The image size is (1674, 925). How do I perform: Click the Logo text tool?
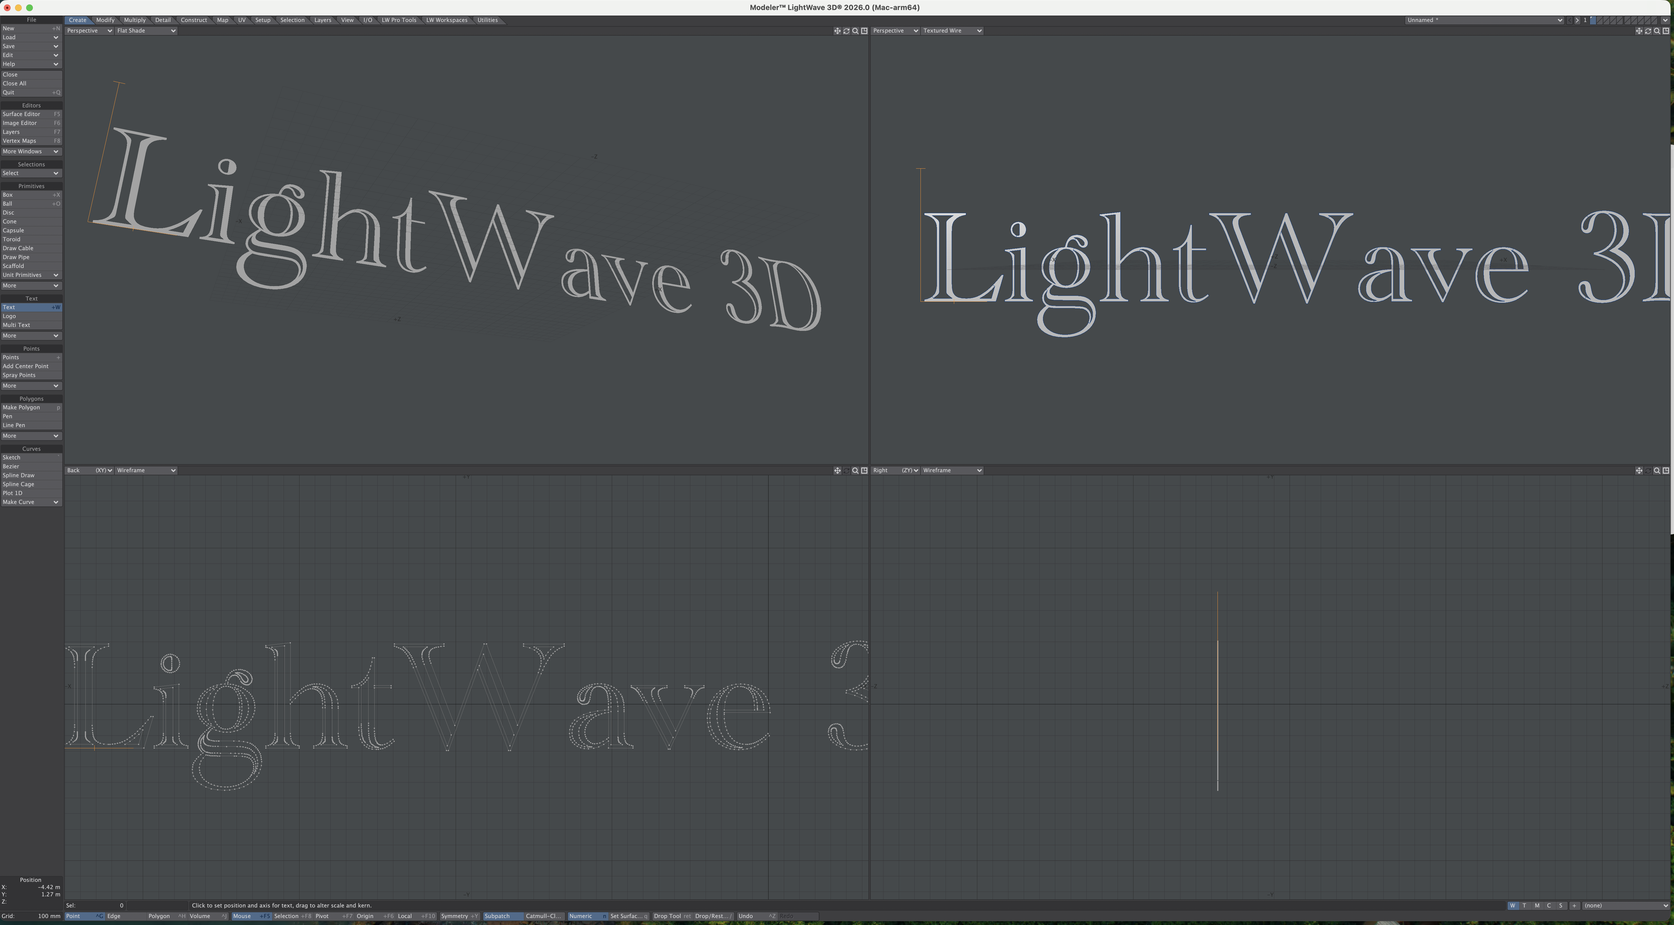coord(31,316)
